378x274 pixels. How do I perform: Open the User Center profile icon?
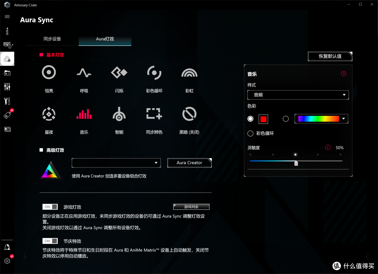(7, 247)
